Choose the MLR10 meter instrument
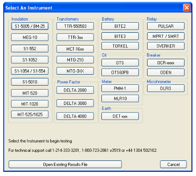This screenshot has height=176, width=196. pos(120,98)
